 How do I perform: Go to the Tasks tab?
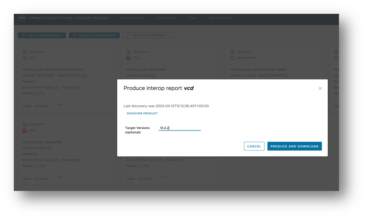tap(192, 18)
